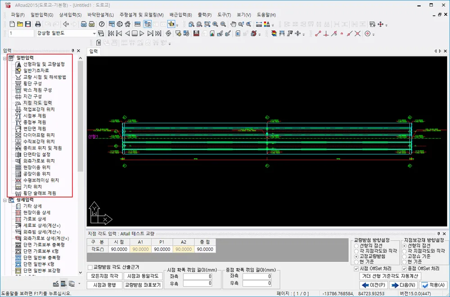The width and height of the screenshot is (450, 297).
Task: Click the page number field showing 1
Action: (21, 33)
